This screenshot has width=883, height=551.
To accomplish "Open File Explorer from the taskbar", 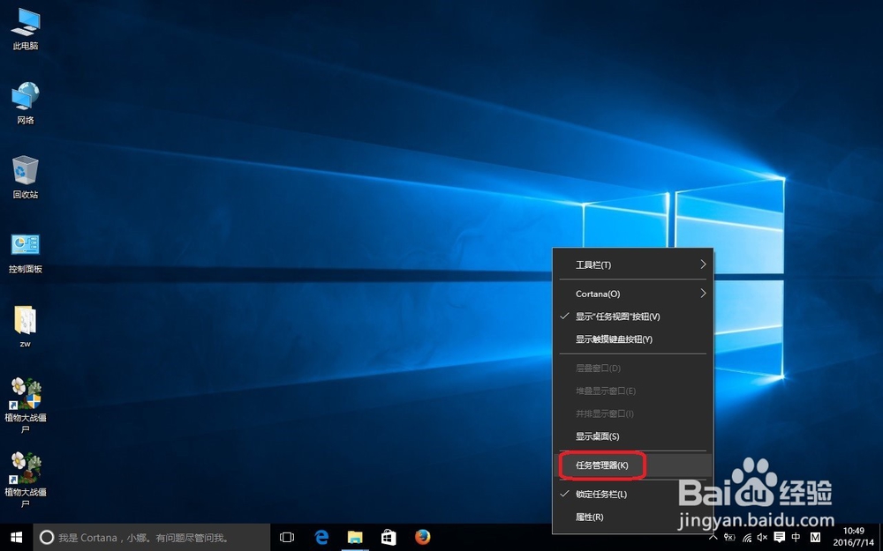I will coord(355,537).
